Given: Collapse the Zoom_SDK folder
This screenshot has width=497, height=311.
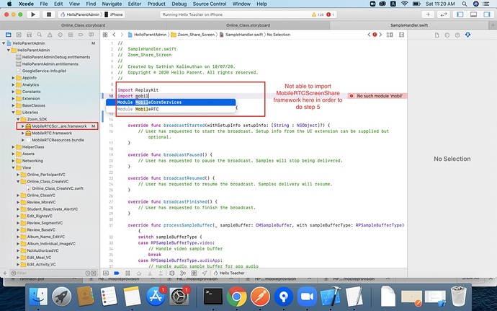Looking at the screenshot, I should [x=18, y=120].
